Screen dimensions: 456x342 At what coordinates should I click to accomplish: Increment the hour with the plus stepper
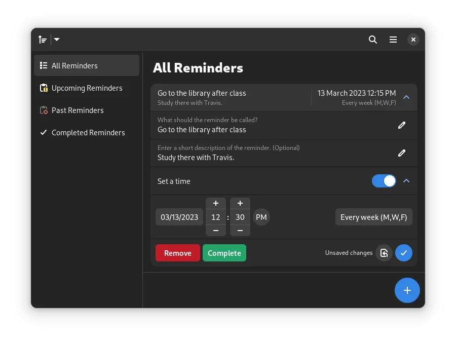pos(216,203)
